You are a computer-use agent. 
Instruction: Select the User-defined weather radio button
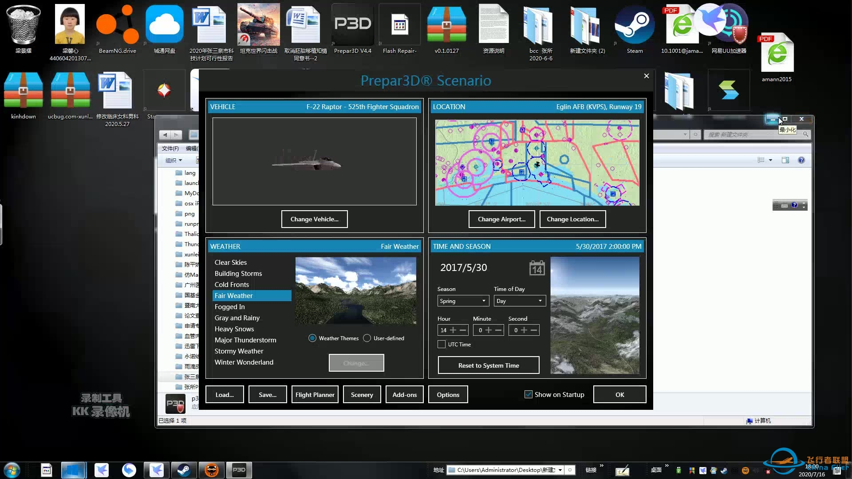pyautogui.click(x=367, y=338)
